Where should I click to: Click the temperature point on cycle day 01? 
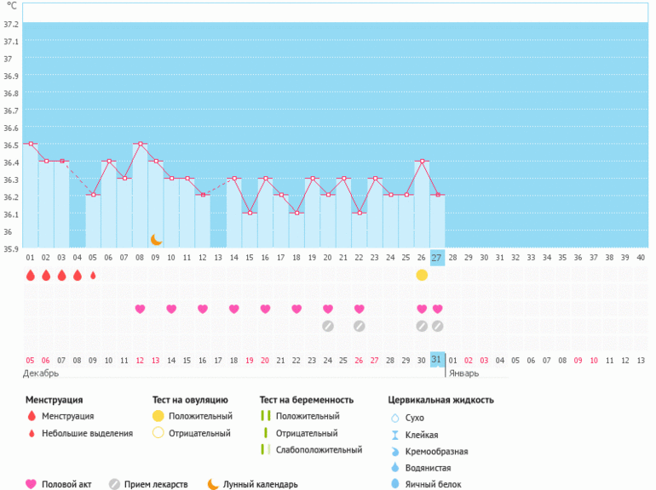click(31, 144)
